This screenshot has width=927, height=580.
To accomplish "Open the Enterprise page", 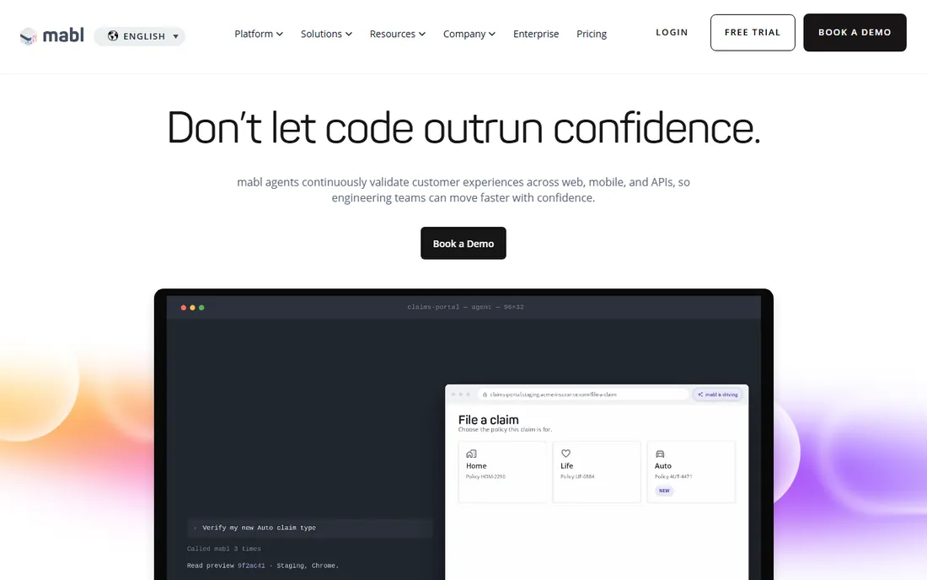I will click(536, 34).
